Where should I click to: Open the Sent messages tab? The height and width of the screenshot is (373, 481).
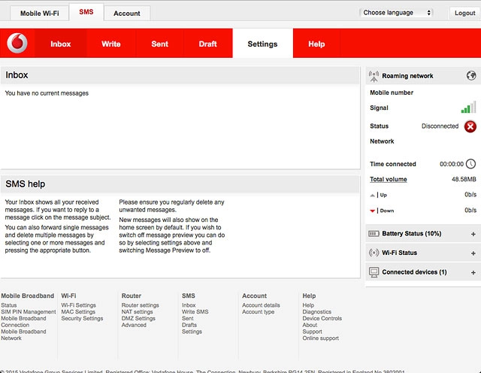[x=160, y=44]
